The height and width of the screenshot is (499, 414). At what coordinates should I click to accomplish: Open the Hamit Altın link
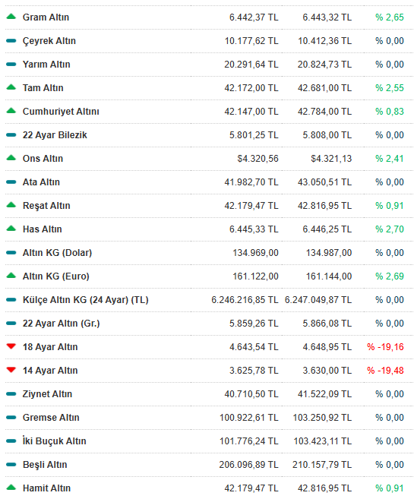(x=47, y=488)
